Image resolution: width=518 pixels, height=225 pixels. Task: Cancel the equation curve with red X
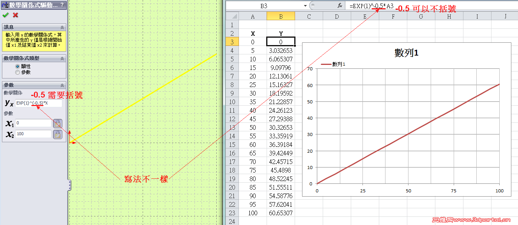click(16, 15)
